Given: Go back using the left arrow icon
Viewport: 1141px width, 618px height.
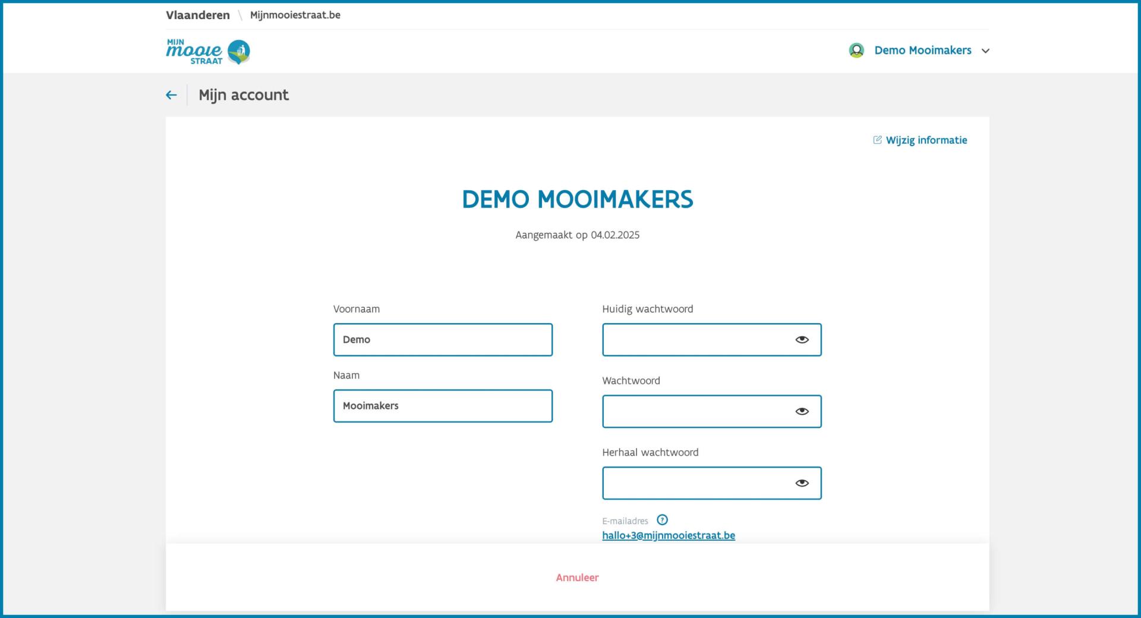Looking at the screenshot, I should coord(171,95).
